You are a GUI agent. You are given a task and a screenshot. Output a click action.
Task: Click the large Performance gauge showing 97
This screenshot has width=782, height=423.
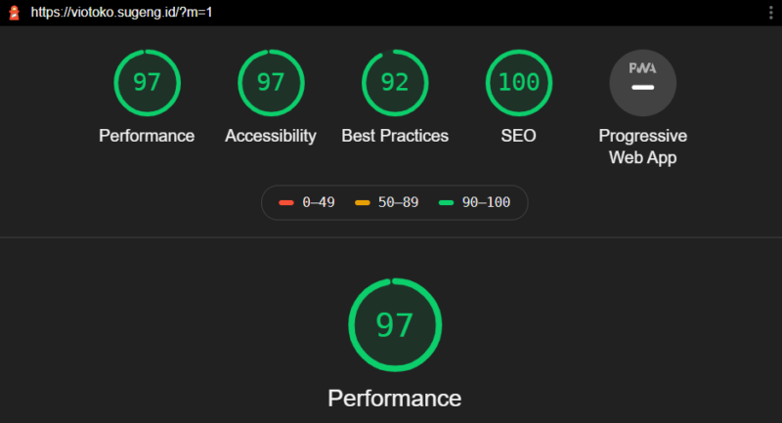pyautogui.click(x=395, y=324)
